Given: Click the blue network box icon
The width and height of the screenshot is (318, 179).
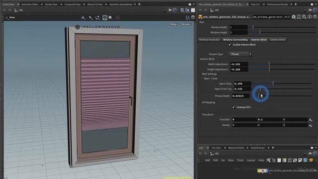Looking at the screenshot, I should [306, 160].
